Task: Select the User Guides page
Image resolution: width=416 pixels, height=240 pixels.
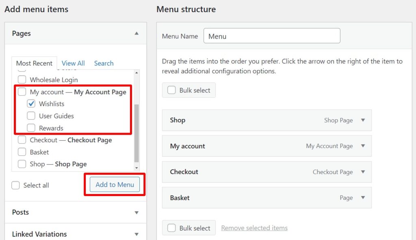Action: click(x=31, y=116)
